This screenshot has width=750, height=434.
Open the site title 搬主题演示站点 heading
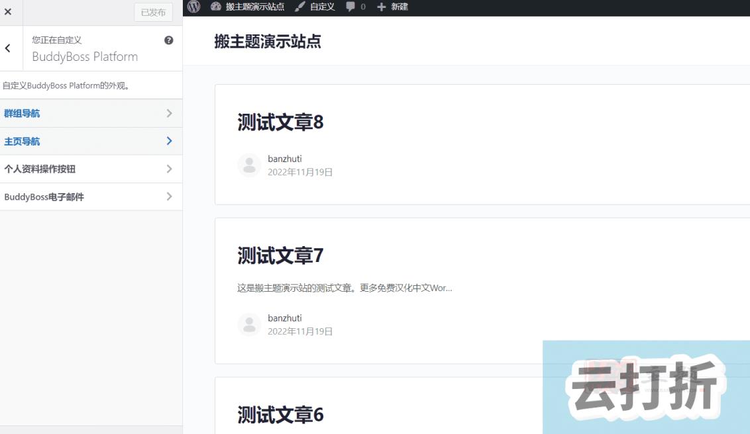[268, 42]
